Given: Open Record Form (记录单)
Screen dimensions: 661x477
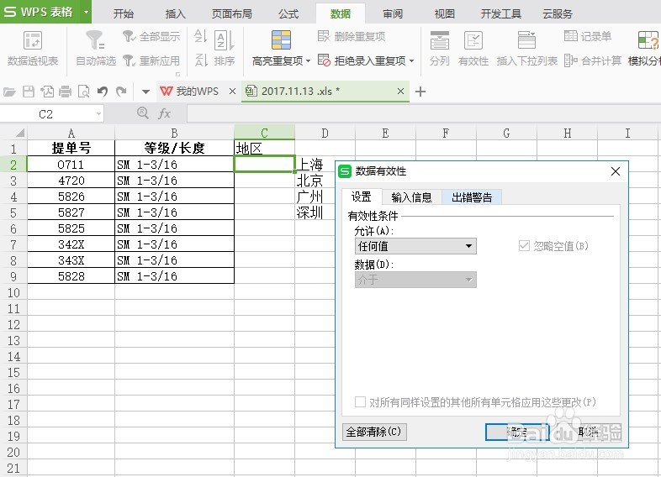Looking at the screenshot, I should pos(588,37).
